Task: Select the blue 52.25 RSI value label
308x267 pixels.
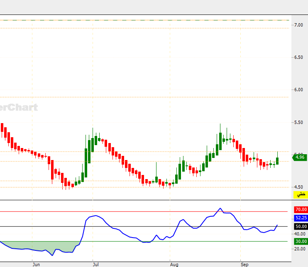Action: [301, 218]
